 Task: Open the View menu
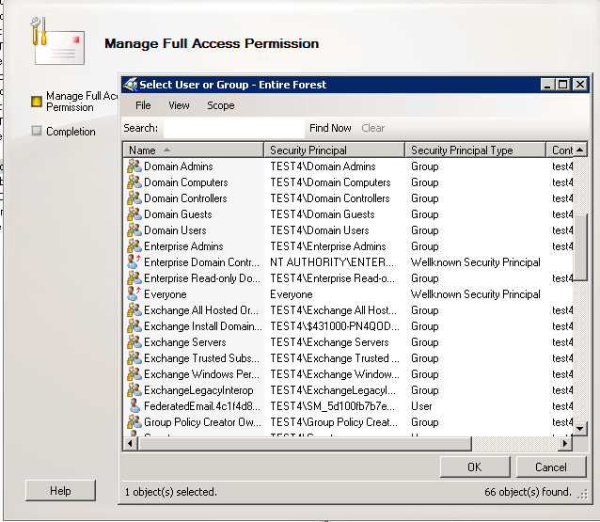[179, 105]
